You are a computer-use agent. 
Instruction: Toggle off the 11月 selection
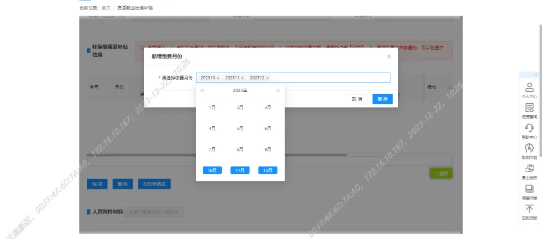240,170
